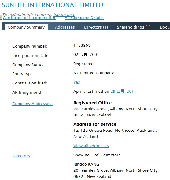Screen dimensions: 170x180
Task: Click the Company Addresses link
Action: point(32,104)
